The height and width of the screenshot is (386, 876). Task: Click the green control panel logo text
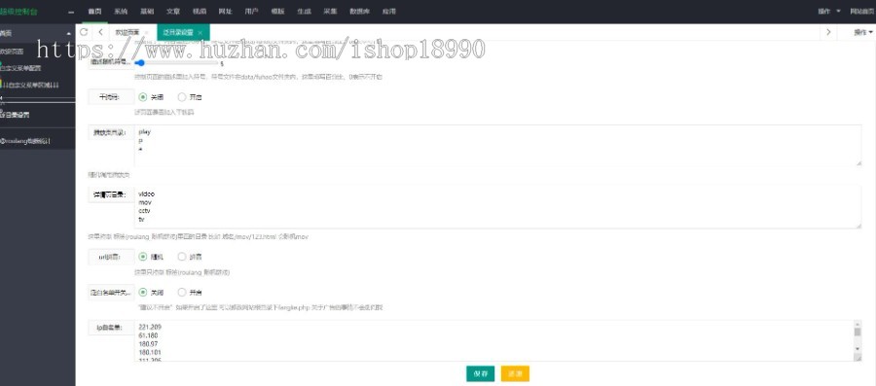click(x=18, y=12)
